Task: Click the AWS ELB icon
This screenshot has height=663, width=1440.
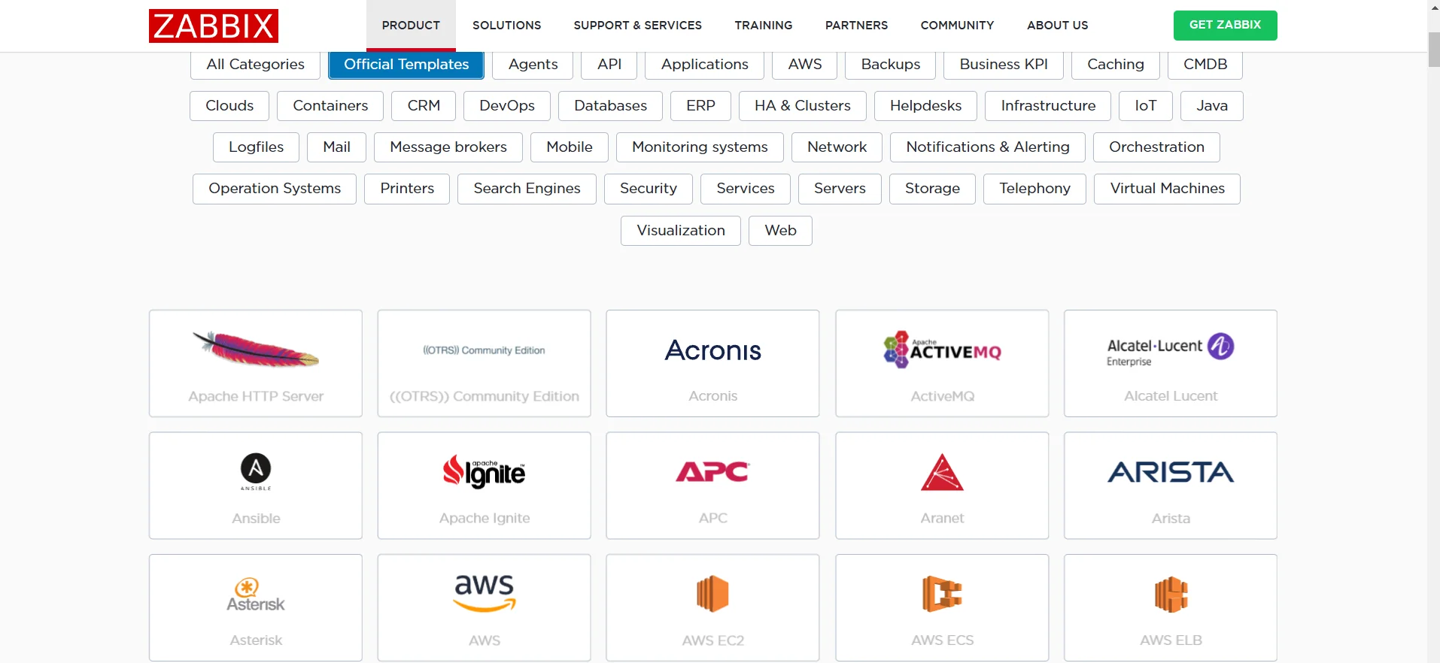Action: (x=1171, y=594)
